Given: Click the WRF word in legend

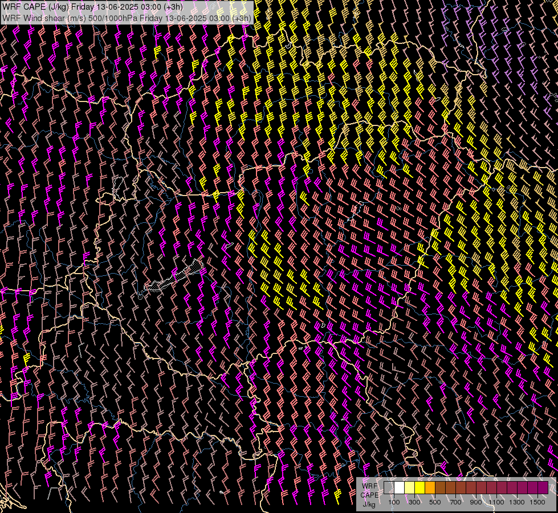Looking at the screenshot, I should point(369,486).
